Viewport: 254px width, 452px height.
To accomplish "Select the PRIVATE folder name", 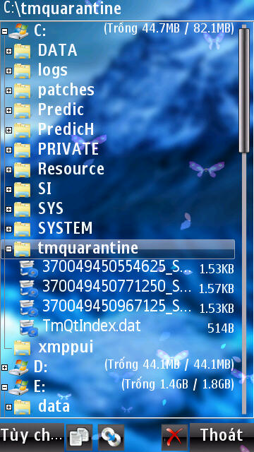I will tap(68, 149).
